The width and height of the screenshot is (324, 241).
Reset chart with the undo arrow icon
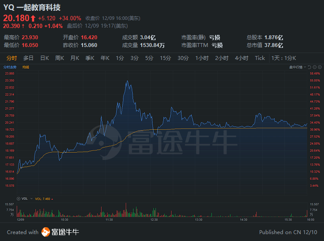[309, 67]
